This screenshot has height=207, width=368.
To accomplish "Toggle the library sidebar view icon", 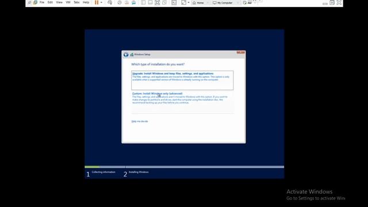I will coord(143,2).
